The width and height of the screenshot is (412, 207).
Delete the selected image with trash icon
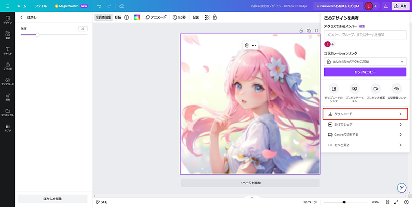(247, 45)
